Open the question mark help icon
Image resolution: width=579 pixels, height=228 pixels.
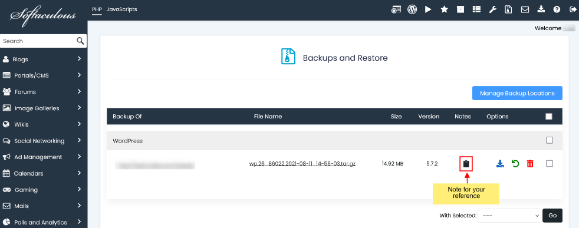[x=557, y=9]
